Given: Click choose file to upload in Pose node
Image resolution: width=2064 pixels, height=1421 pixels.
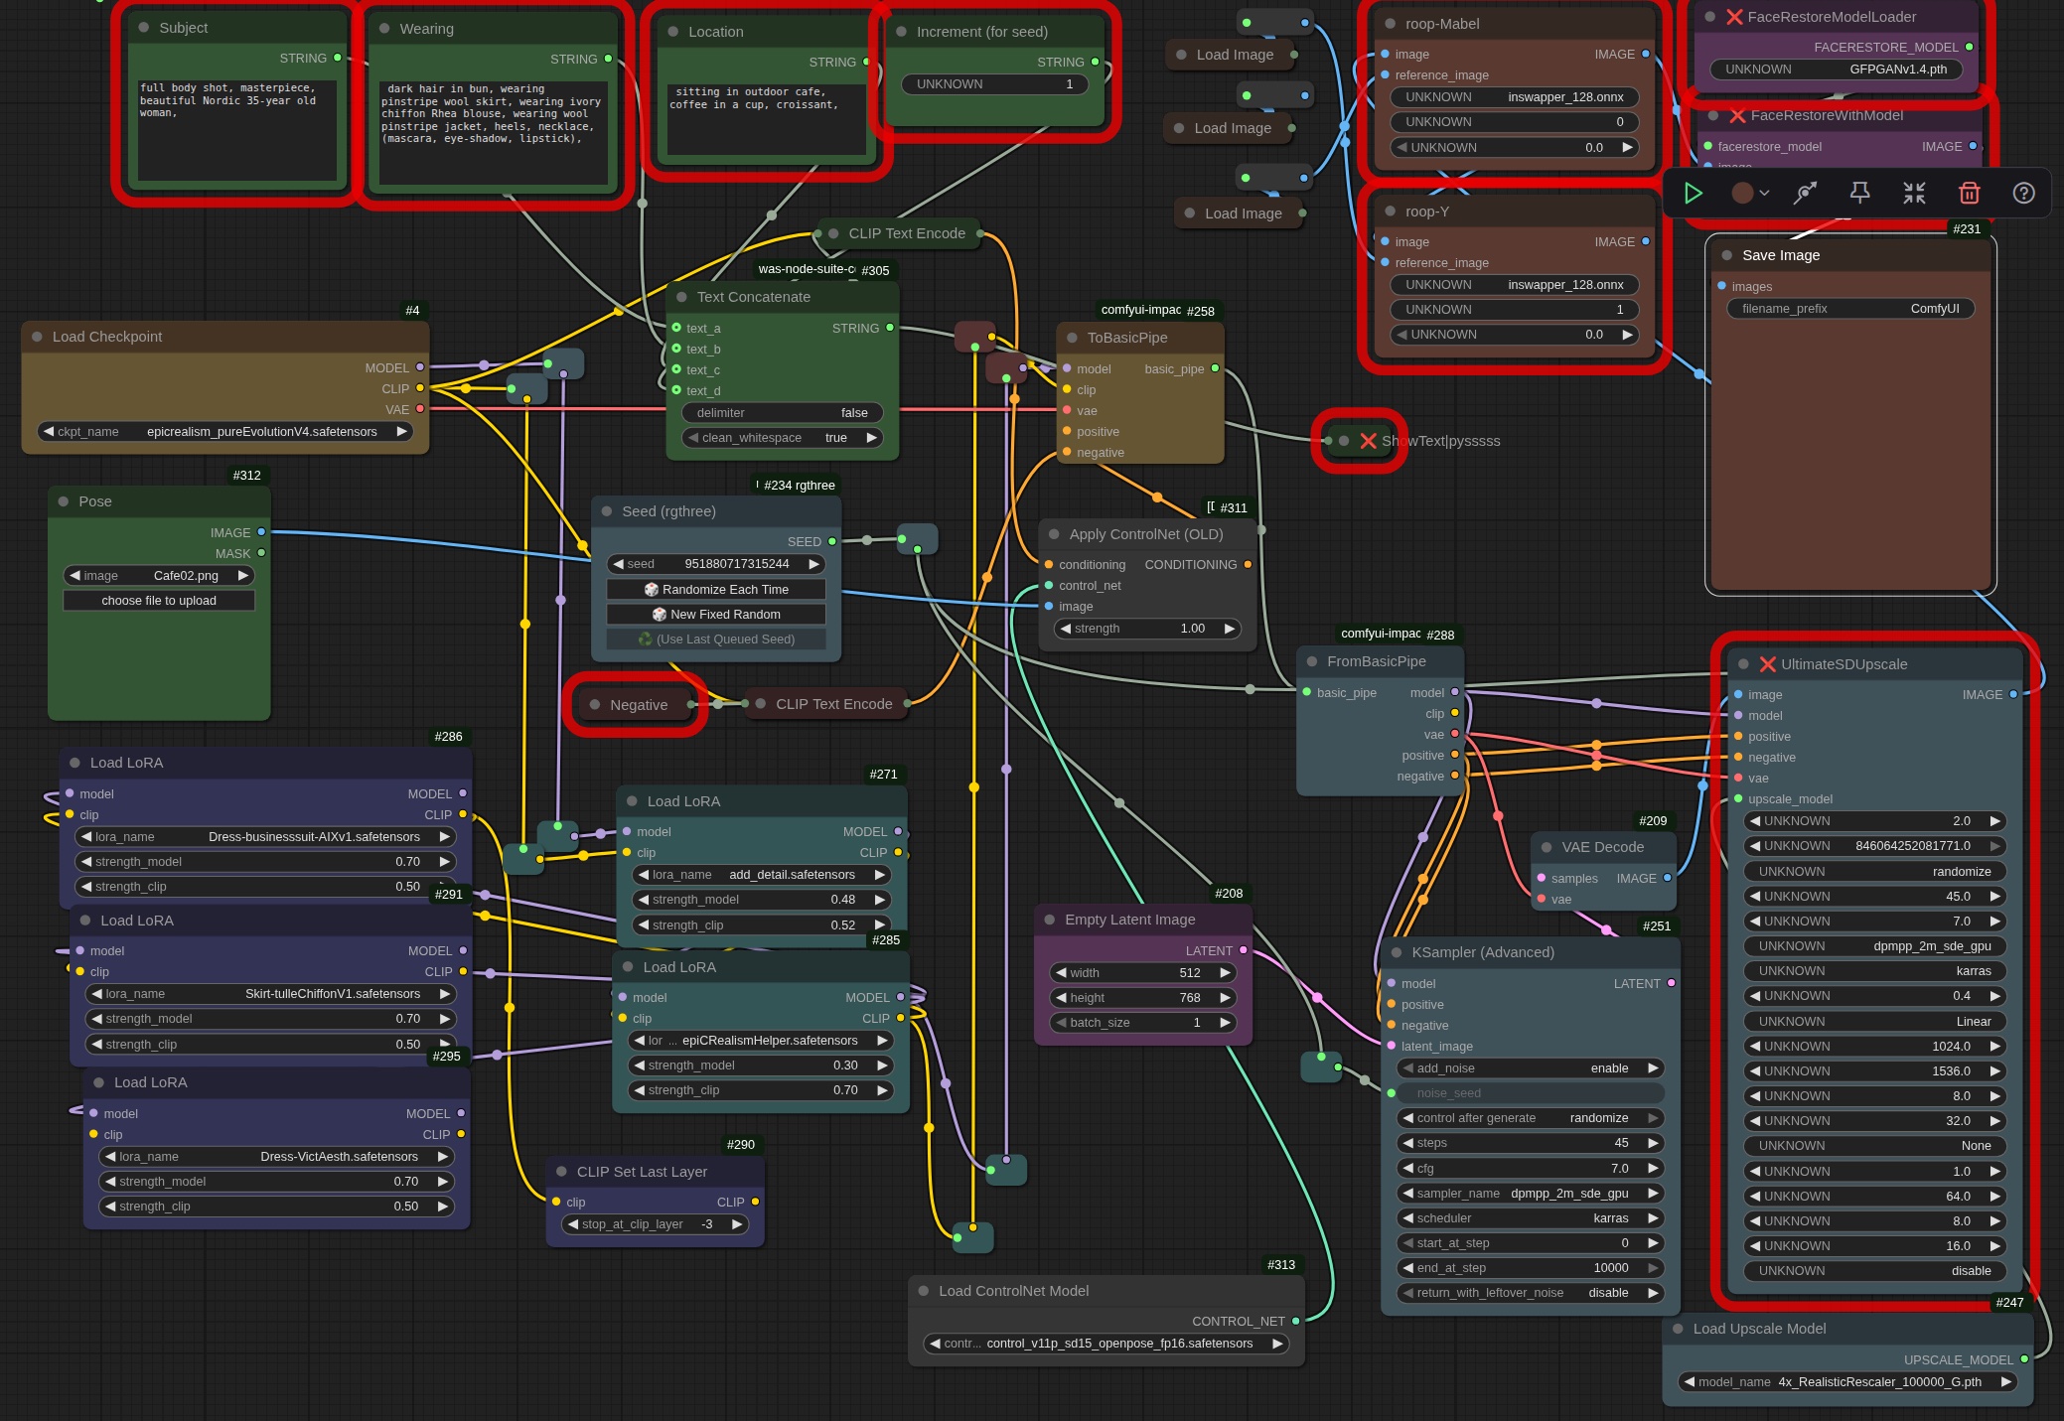Looking at the screenshot, I should click(159, 601).
